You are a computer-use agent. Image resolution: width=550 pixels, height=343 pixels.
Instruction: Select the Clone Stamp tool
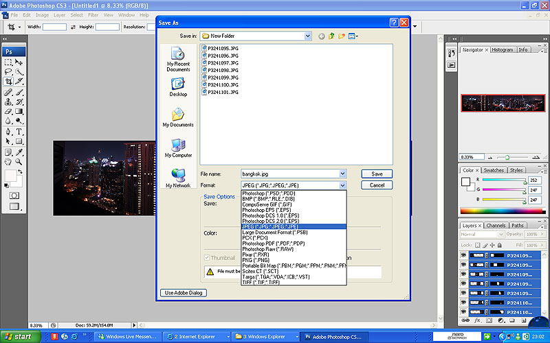8,102
